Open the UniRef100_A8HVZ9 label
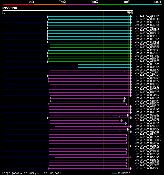This screenshot has width=164, height=175. [x=147, y=120]
